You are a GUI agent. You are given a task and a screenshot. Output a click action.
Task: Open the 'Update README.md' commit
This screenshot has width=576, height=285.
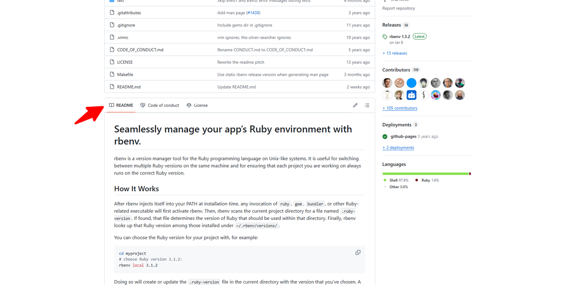237,87
